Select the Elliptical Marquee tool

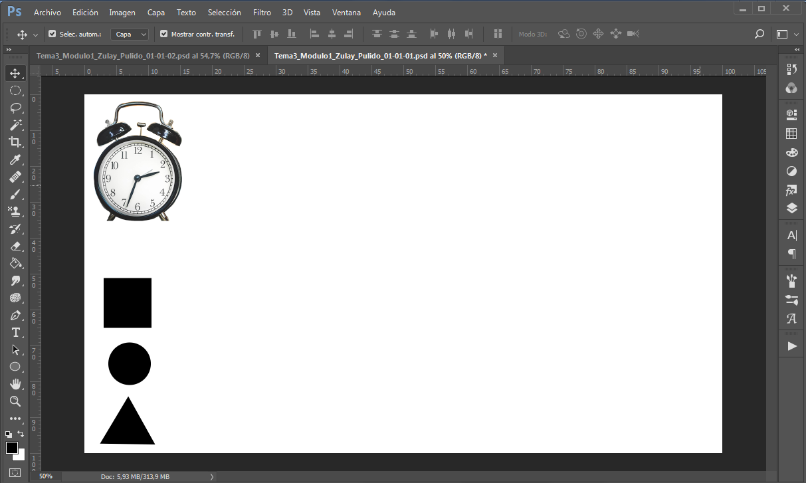coord(15,90)
